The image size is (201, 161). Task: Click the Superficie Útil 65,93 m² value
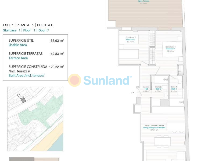[57, 41]
